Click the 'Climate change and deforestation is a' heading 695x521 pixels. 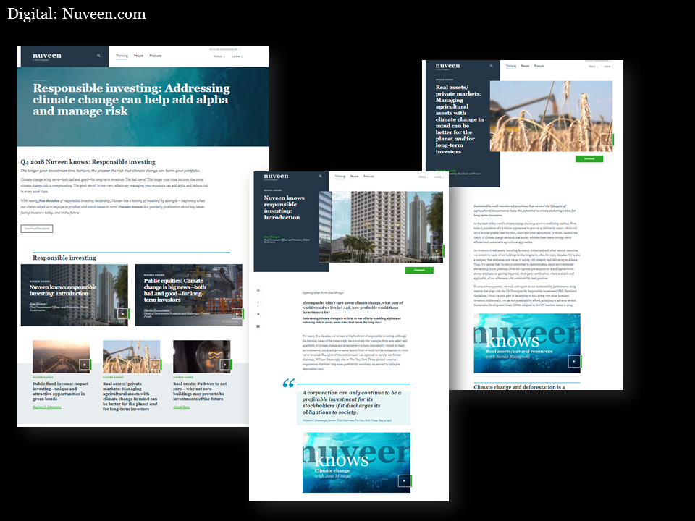point(519,386)
